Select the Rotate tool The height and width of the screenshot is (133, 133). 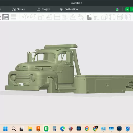coord(33,17)
